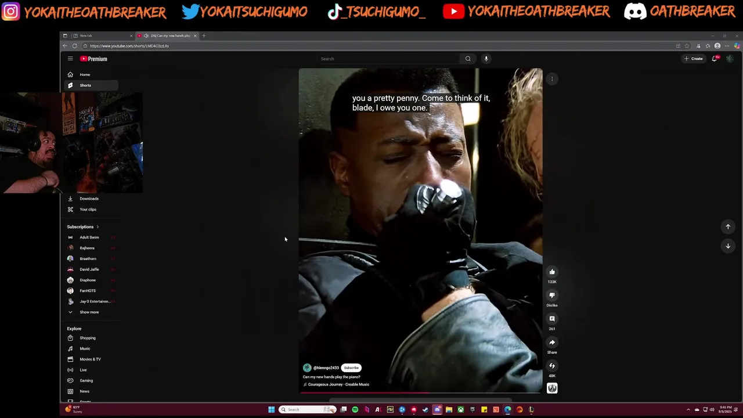Reload the page

pyautogui.click(x=74, y=46)
